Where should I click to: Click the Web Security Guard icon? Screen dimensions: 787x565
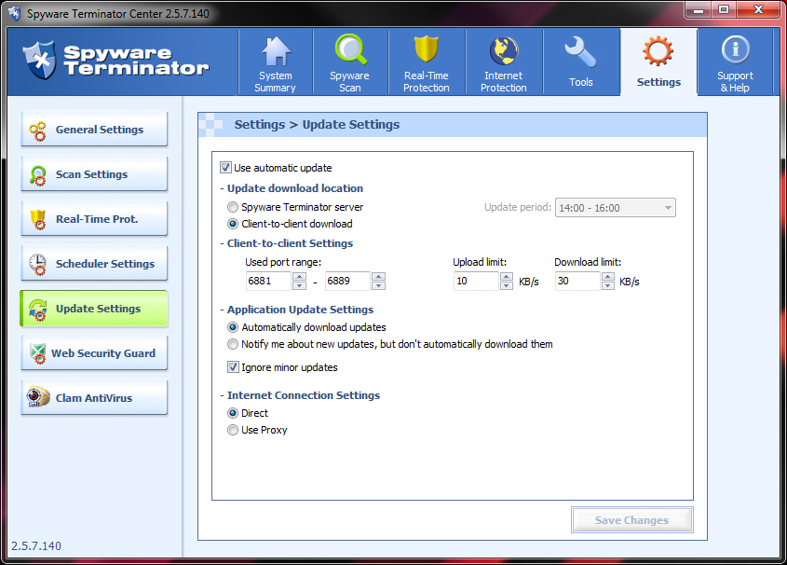[37, 353]
